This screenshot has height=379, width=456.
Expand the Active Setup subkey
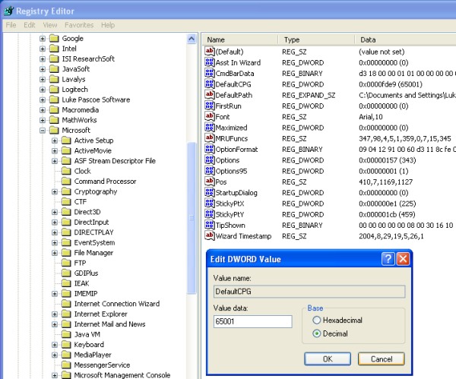[x=55, y=141]
